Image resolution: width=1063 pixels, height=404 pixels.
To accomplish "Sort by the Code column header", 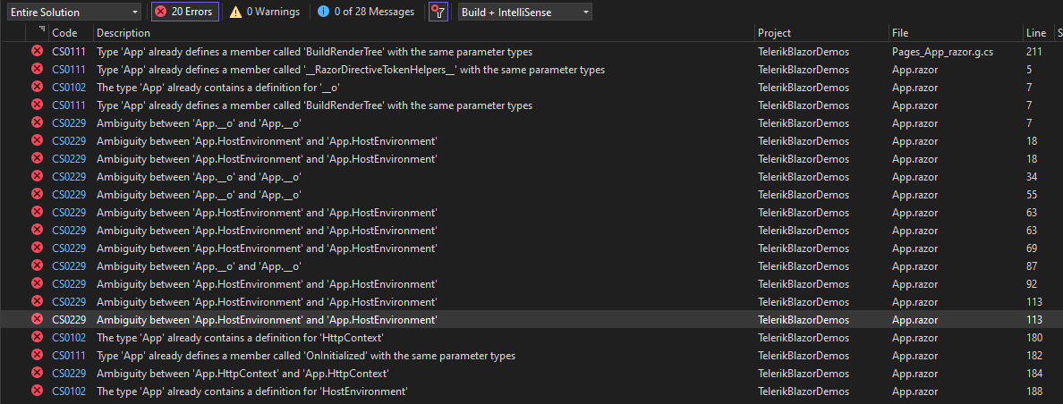I will tap(64, 33).
